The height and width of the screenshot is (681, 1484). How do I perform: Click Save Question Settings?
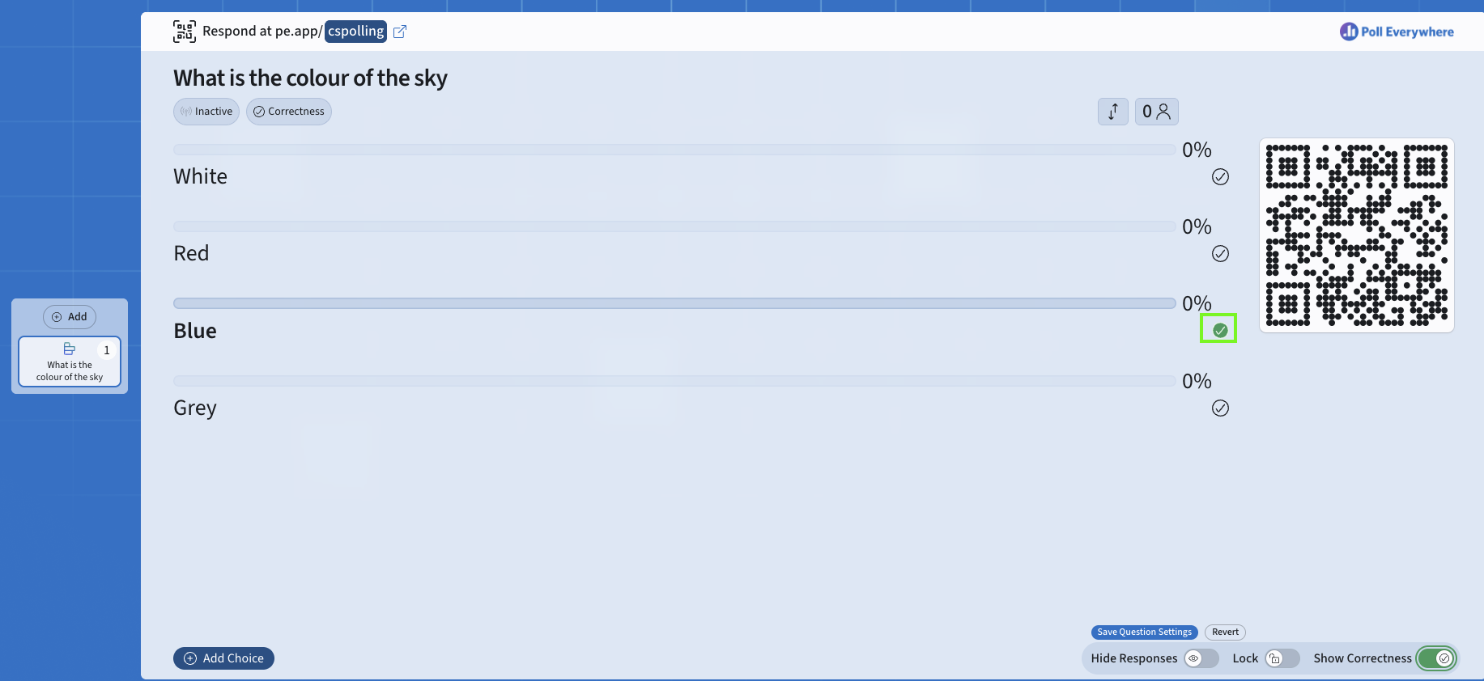pos(1144,632)
